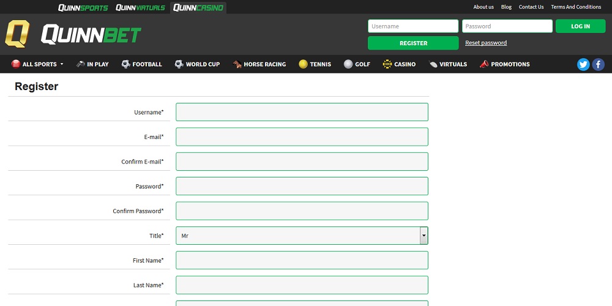The image size is (612, 306).
Task: Open the Contact Us link
Action: pos(531,7)
